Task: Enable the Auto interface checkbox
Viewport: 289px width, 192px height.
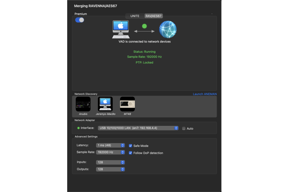Action: 184,129
